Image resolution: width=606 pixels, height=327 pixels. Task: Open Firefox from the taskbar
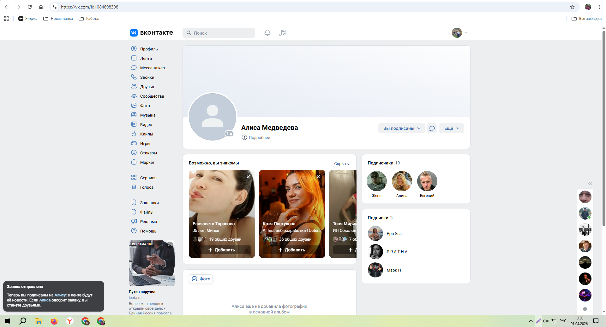point(54,321)
